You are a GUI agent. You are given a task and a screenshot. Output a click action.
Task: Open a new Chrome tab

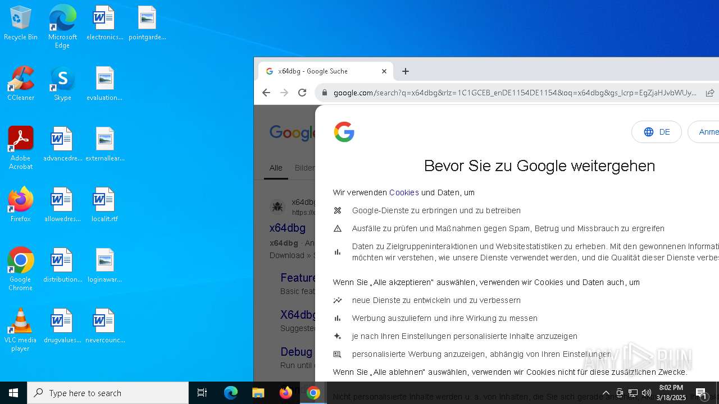point(406,71)
